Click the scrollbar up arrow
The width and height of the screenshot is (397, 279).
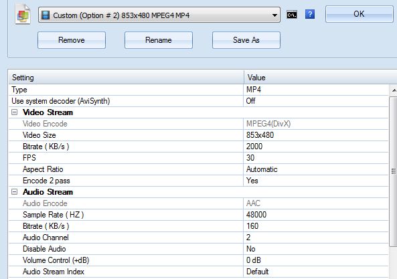click(x=394, y=90)
